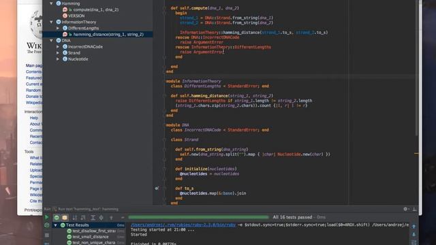Select test_disallow_first_strand test result
This screenshot has width=436, height=245.
click(94, 231)
